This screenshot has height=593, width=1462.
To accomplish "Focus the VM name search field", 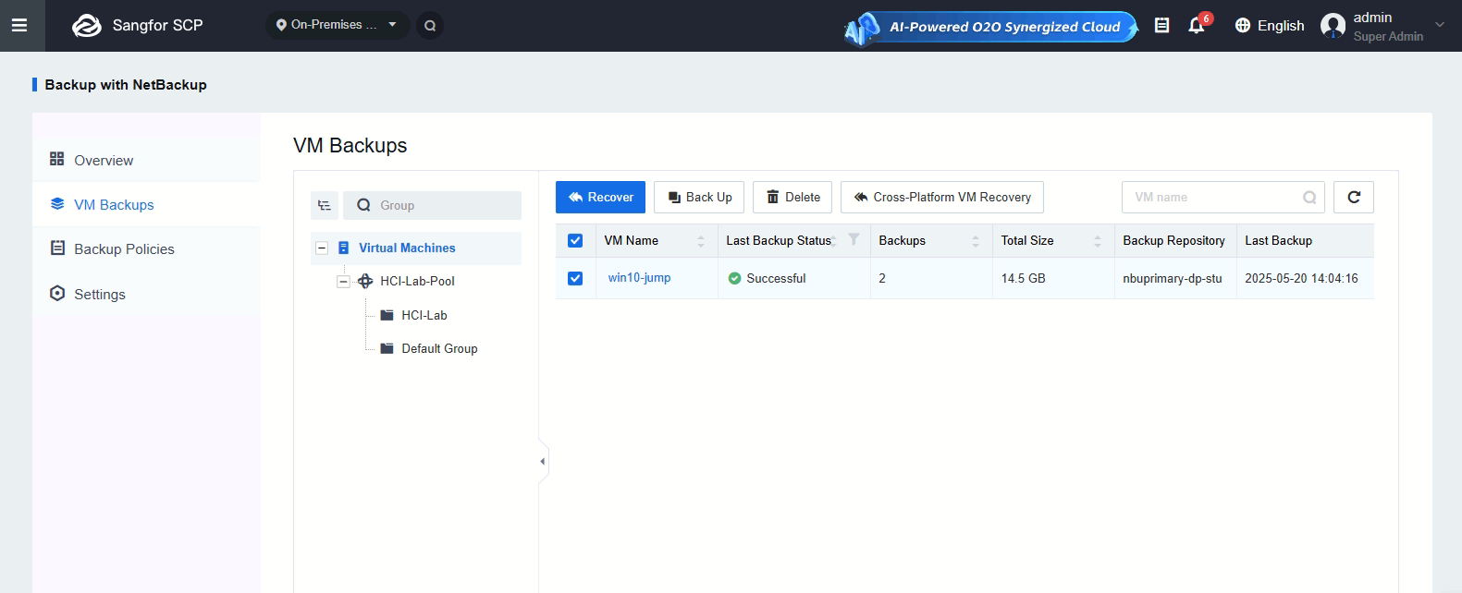I will tap(1222, 197).
